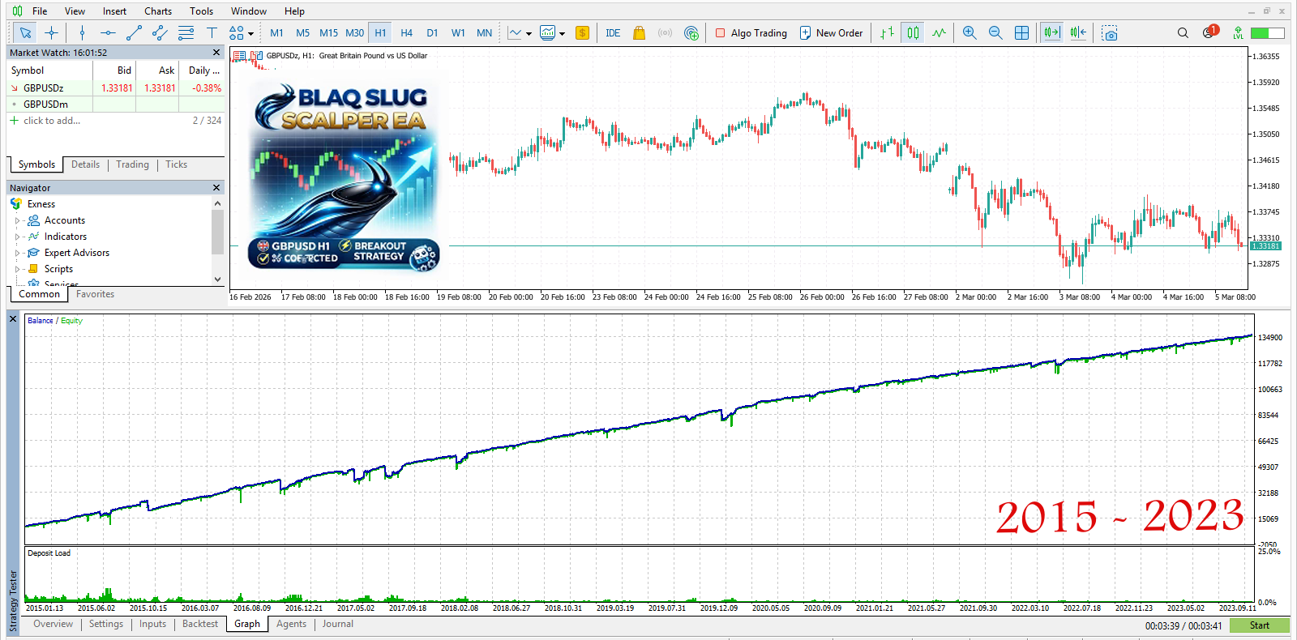This screenshot has width=1297, height=640.
Task: Toggle Algo Trading on
Action: click(x=751, y=33)
